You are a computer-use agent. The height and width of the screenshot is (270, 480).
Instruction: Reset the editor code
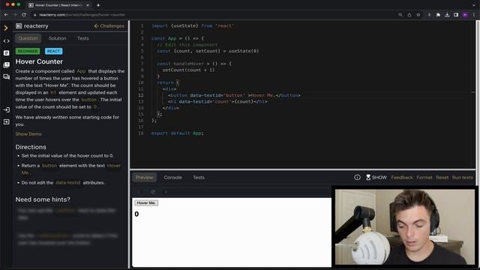coord(442,178)
